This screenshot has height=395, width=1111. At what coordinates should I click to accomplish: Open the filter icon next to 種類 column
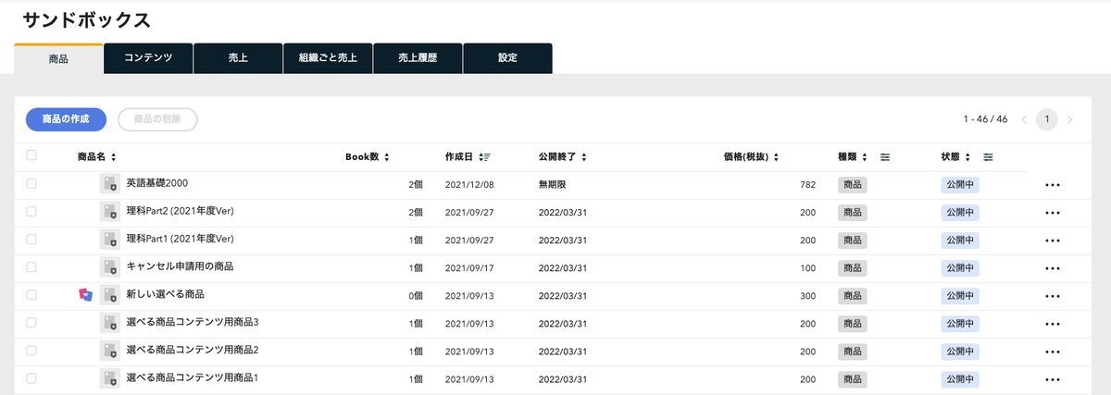(885, 157)
